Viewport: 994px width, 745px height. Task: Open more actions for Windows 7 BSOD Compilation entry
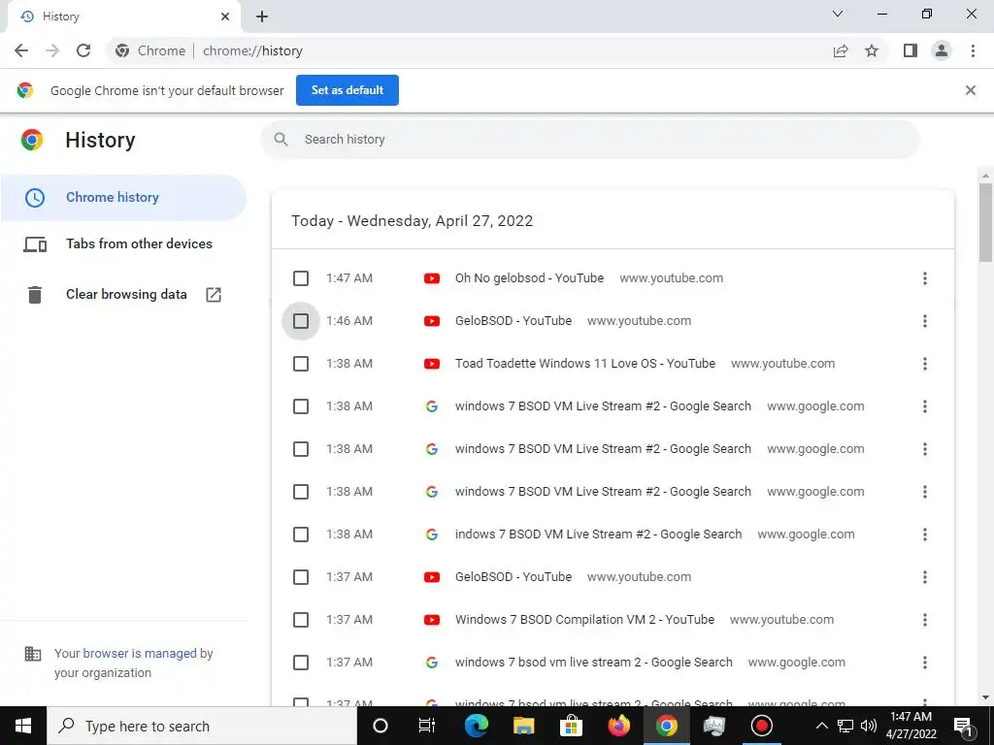(924, 620)
